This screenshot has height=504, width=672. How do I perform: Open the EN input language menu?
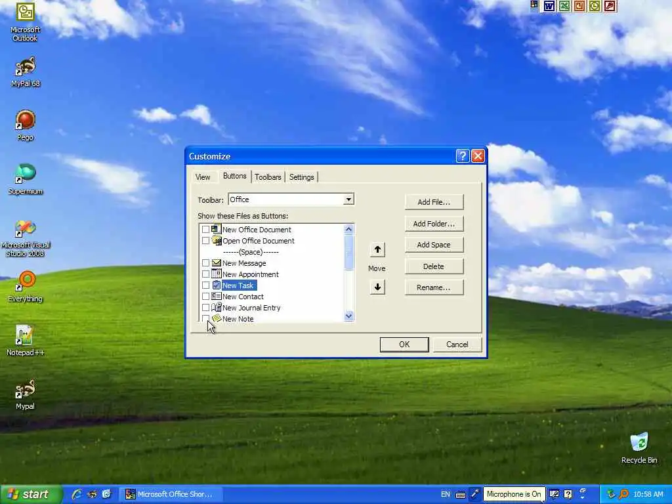click(x=446, y=494)
